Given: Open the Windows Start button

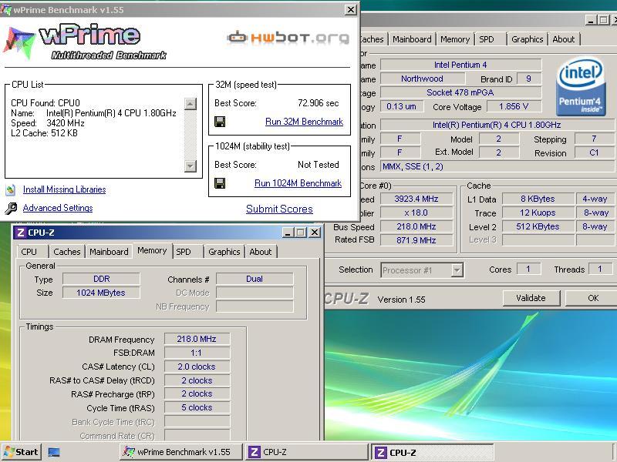Looking at the screenshot, I should point(22,452).
